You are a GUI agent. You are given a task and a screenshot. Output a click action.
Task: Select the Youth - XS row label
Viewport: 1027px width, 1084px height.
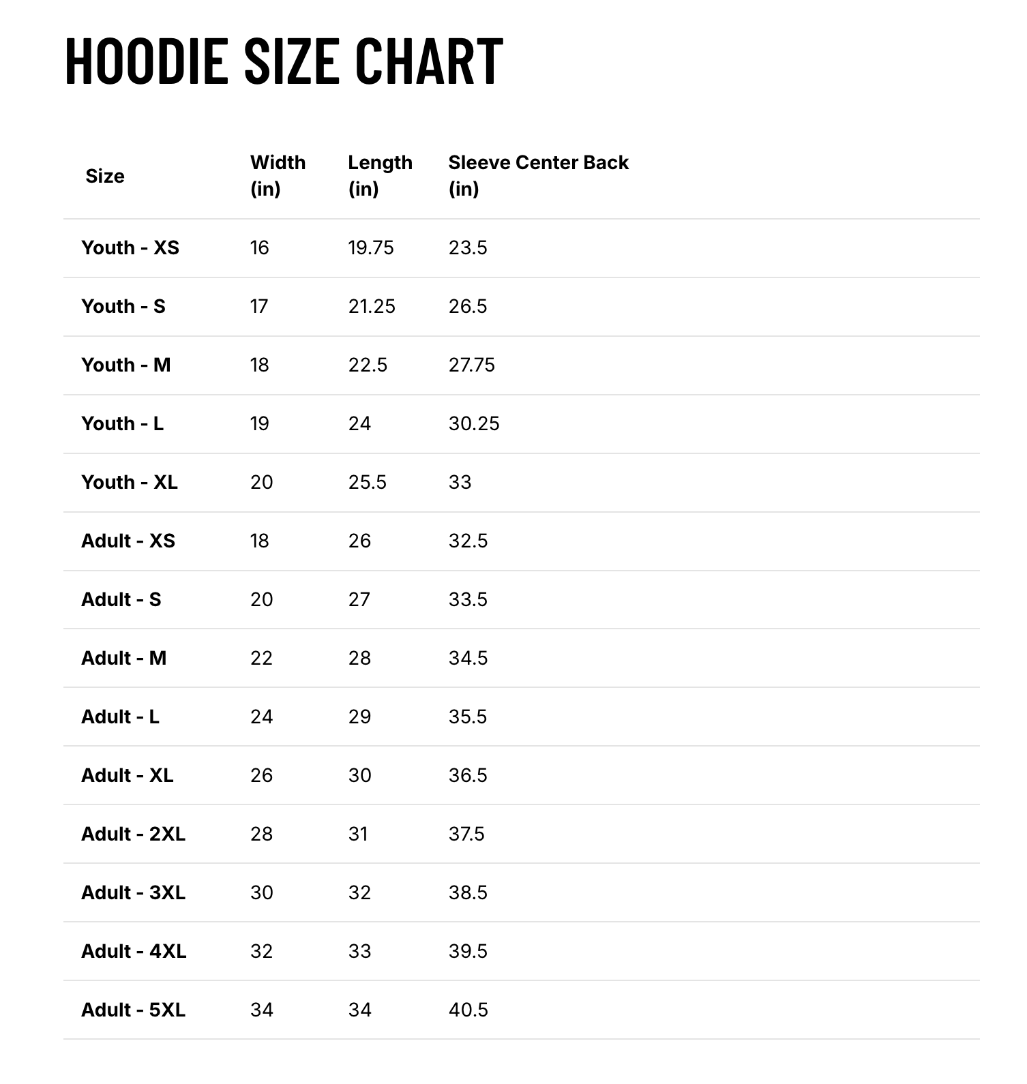click(x=130, y=247)
